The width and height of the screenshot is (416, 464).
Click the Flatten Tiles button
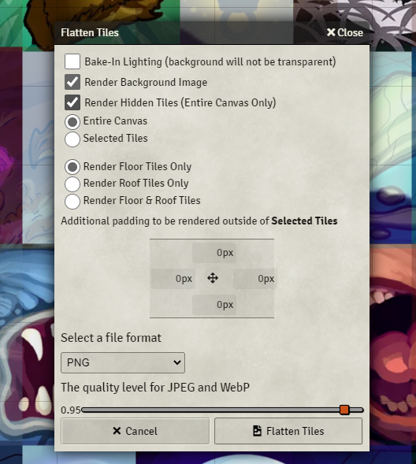click(x=288, y=431)
